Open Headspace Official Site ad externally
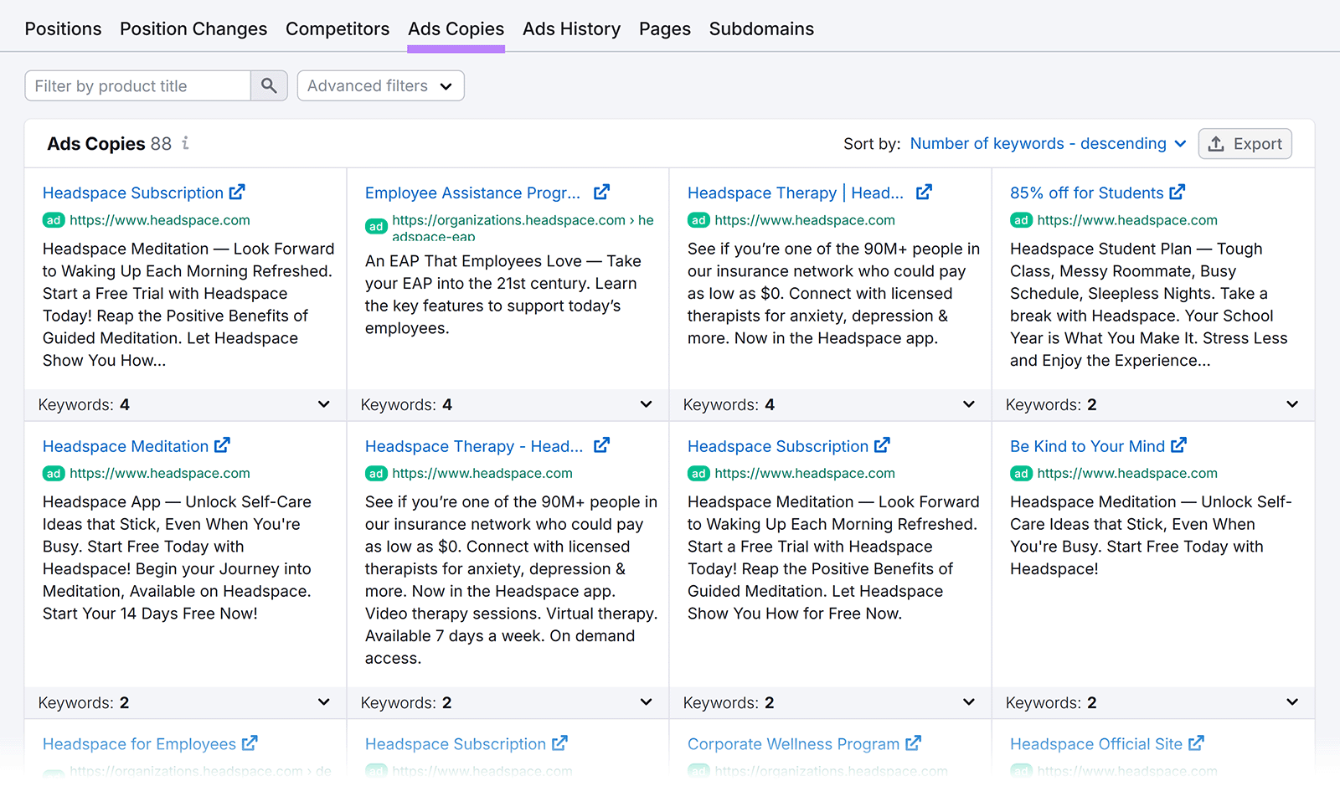This screenshot has width=1340, height=786. click(1198, 743)
